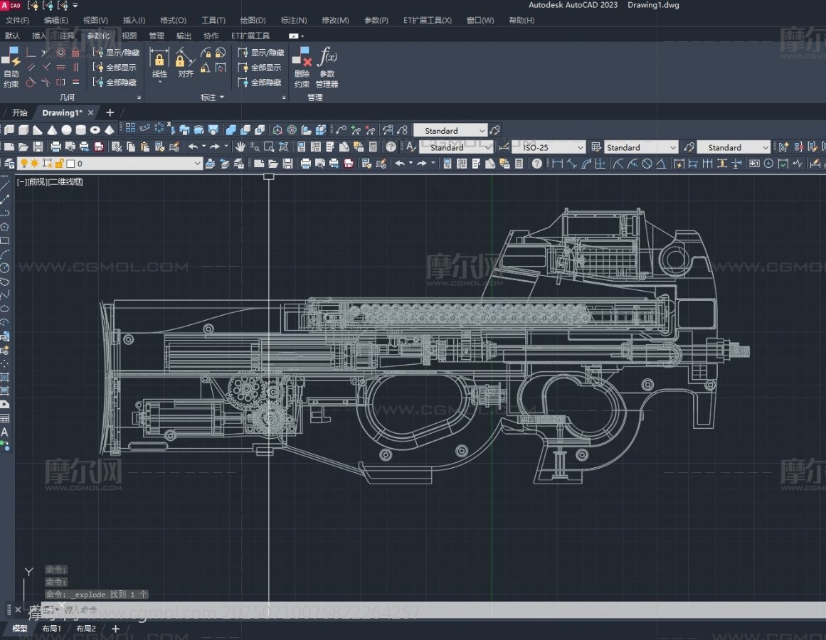Select the Rectangle tool in draw toolbar

(5, 240)
